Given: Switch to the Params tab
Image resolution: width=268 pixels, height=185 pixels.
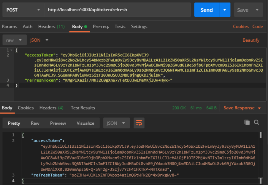Looking at the screenshot, I should pyautogui.click(x=9, y=26).
